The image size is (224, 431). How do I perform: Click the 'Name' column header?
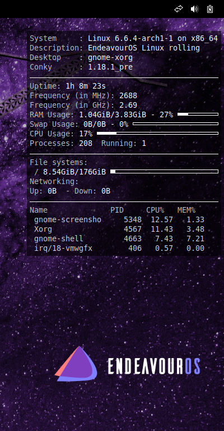tap(39, 210)
